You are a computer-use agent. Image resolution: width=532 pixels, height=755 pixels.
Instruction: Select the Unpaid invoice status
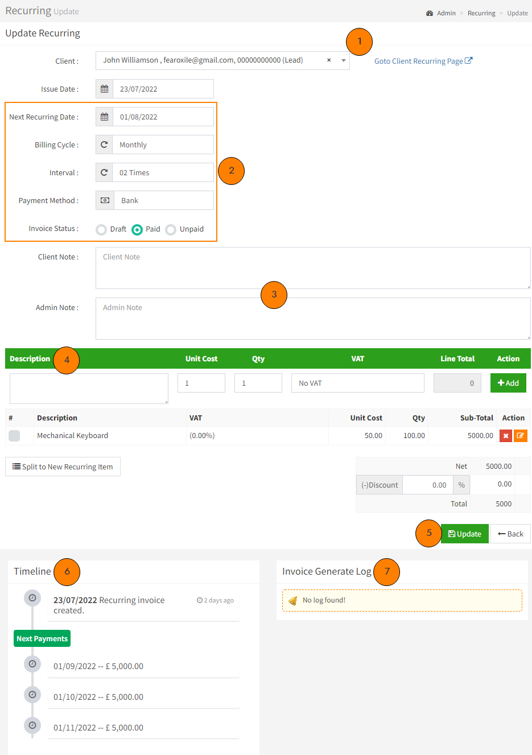tap(171, 229)
